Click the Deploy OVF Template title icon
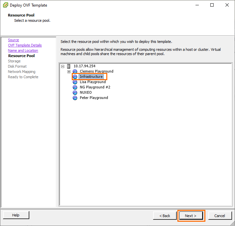 pyautogui.click(x=5, y=5)
